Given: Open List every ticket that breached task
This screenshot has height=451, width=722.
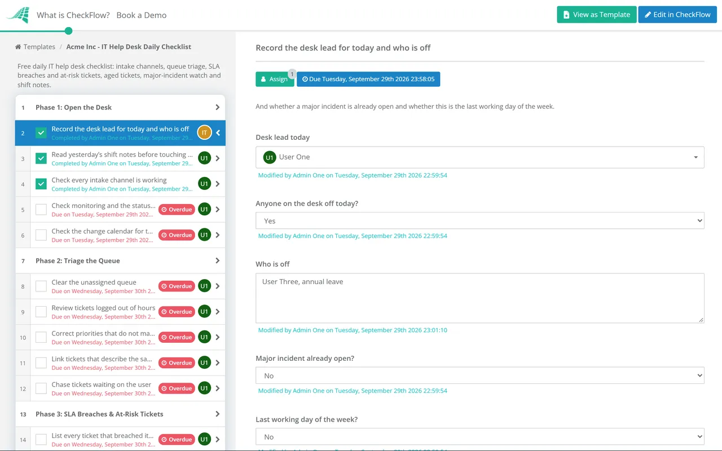Looking at the screenshot, I should pyautogui.click(x=103, y=436).
